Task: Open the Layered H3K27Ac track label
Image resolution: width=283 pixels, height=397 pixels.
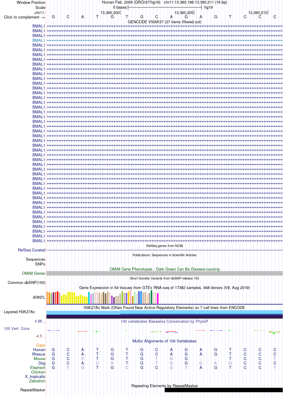Action: click(19, 312)
